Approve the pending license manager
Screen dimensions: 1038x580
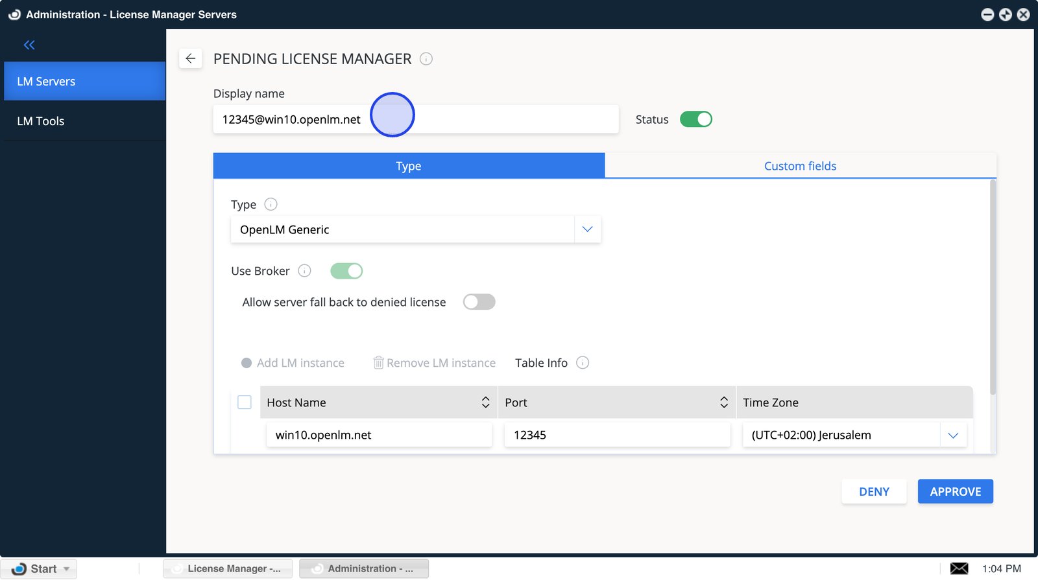(955, 492)
